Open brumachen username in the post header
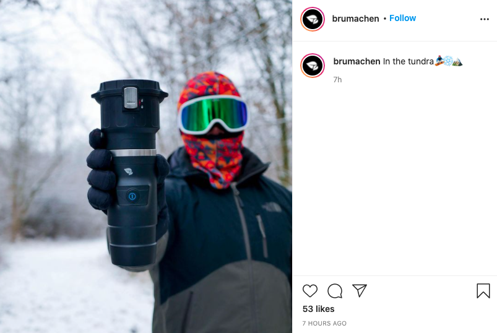Screen dimensions: 497x333 tap(355, 19)
